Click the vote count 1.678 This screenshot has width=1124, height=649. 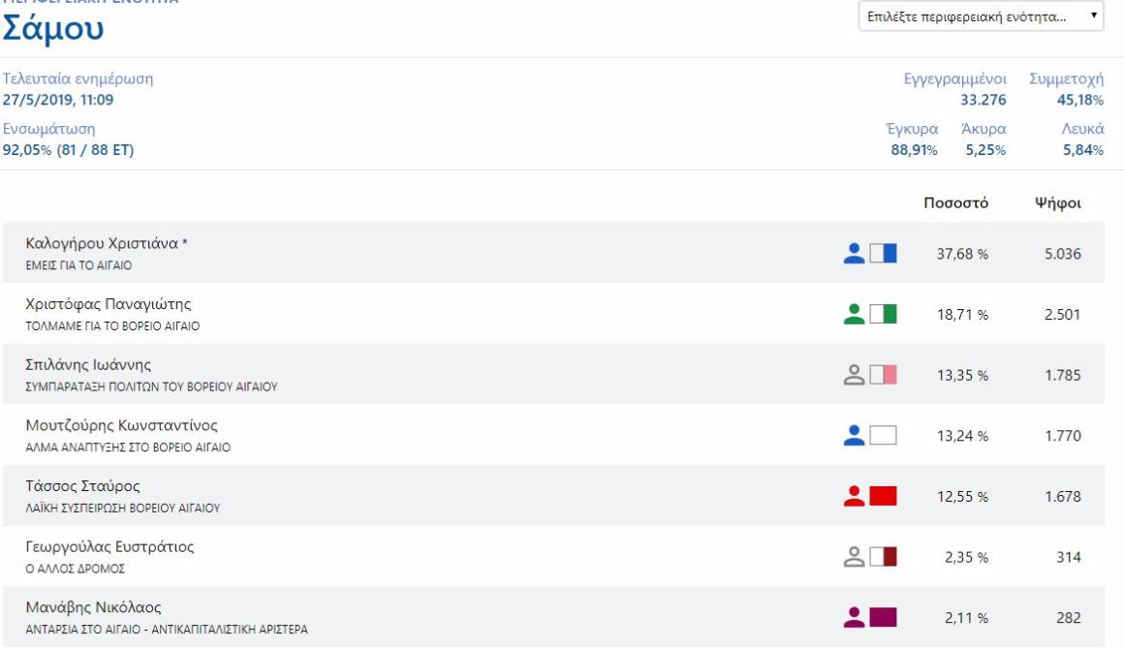click(x=1062, y=496)
